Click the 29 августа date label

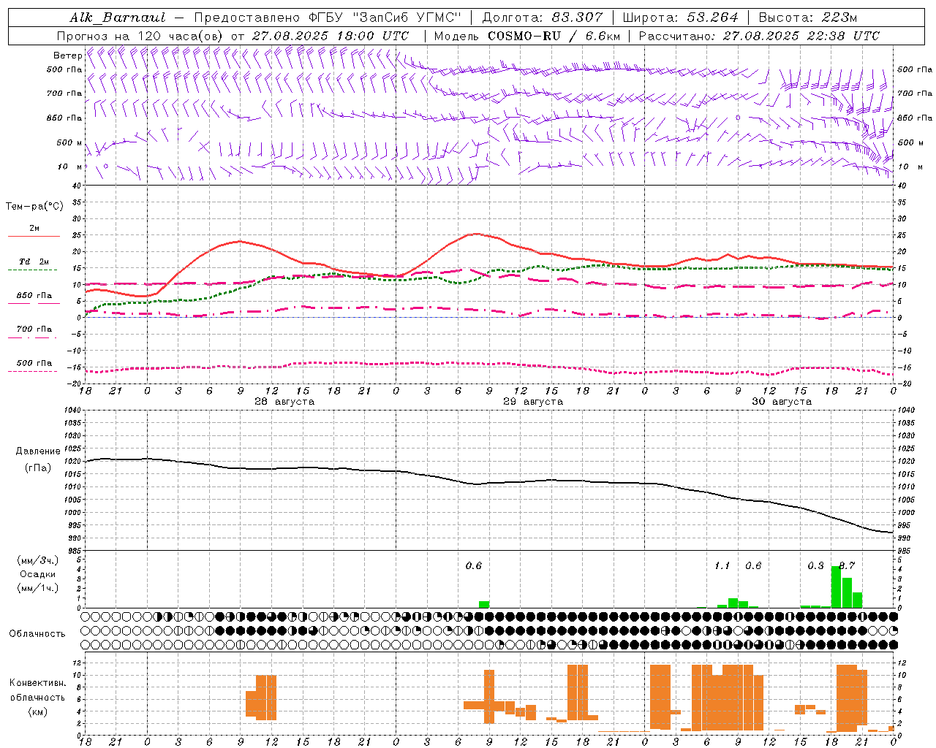click(533, 402)
